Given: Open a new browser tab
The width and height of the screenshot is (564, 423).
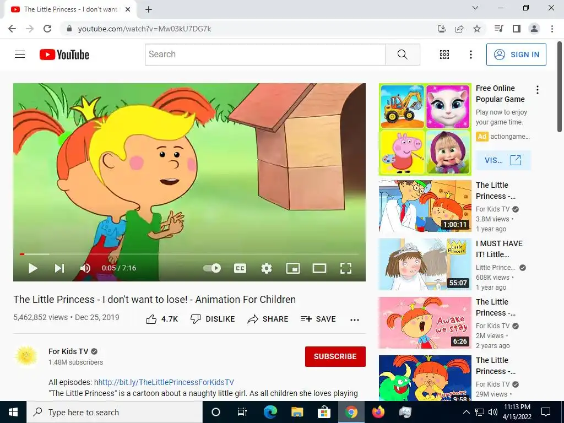Looking at the screenshot, I should [x=149, y=9].
